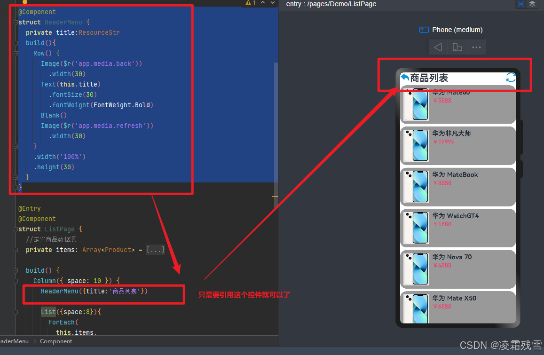
Task: Click the entry : /pages/Demo/ListPage path label
Action: click(x=331, y=4)
